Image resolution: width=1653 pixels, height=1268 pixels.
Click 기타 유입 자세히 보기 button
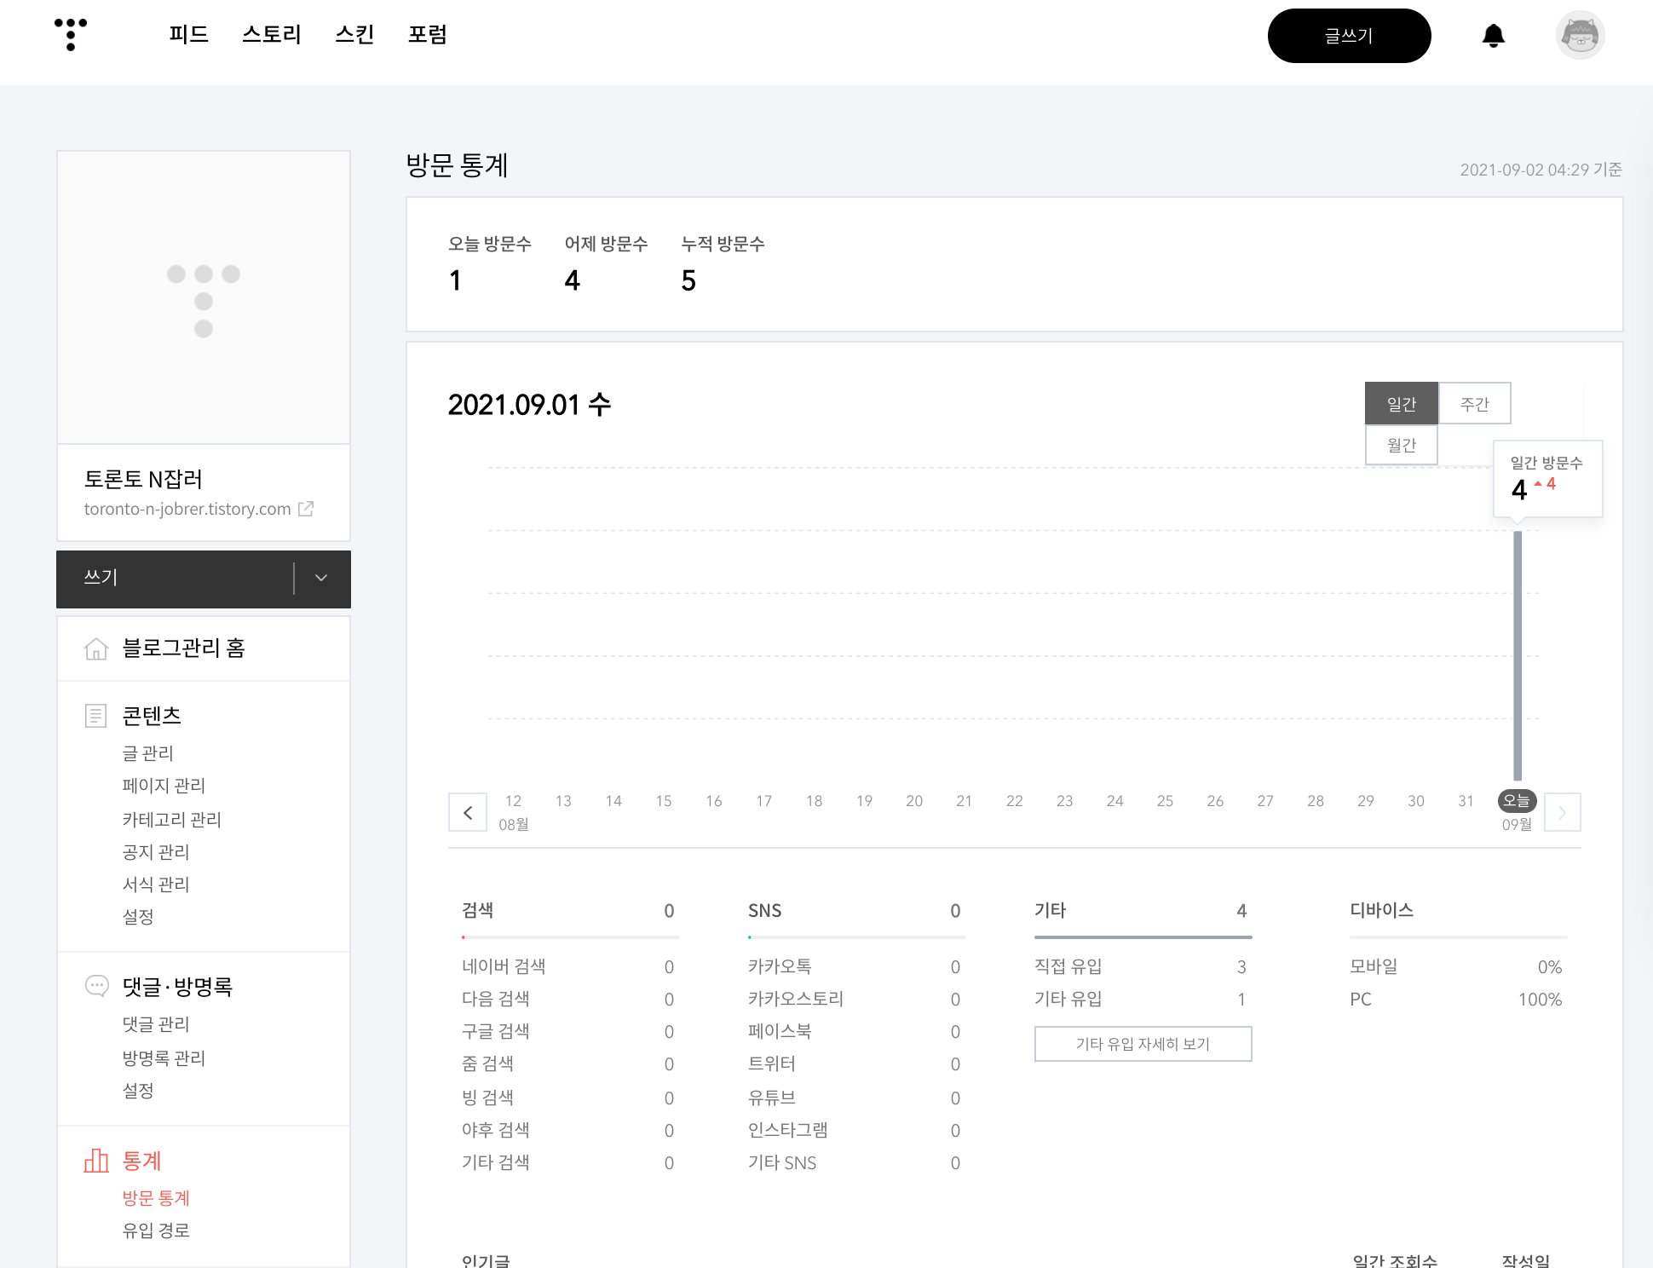click(1143, 1044)
